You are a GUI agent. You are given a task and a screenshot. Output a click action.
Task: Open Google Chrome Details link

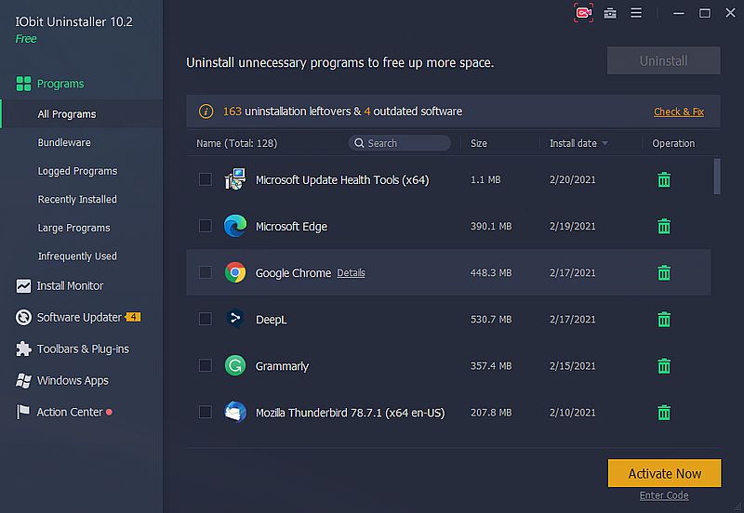click(x=351, y=272)
